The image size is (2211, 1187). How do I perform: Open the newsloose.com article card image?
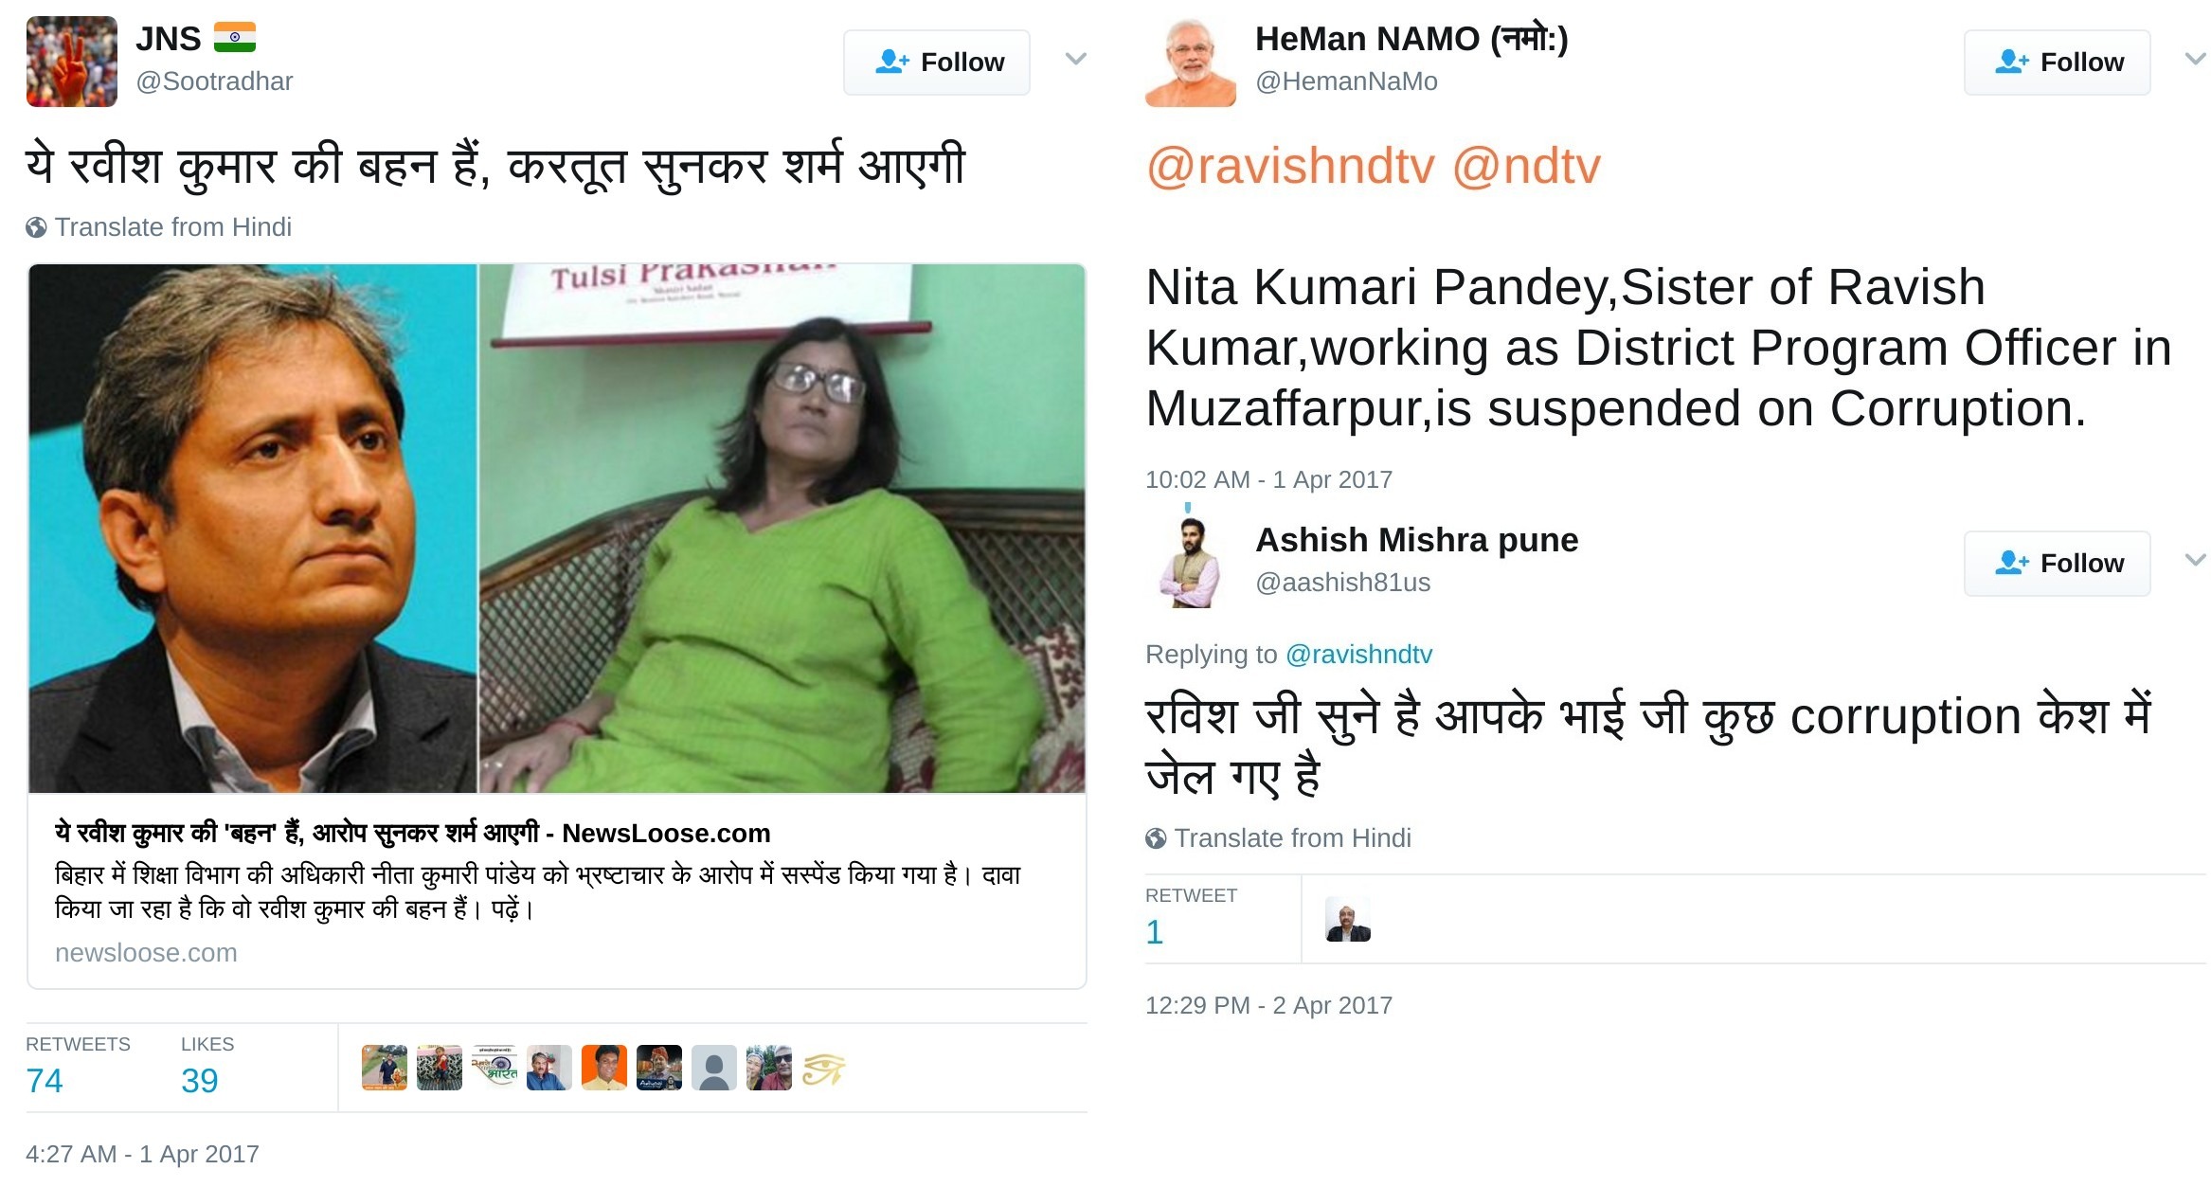pyautogui.click(x=557, y=529)
